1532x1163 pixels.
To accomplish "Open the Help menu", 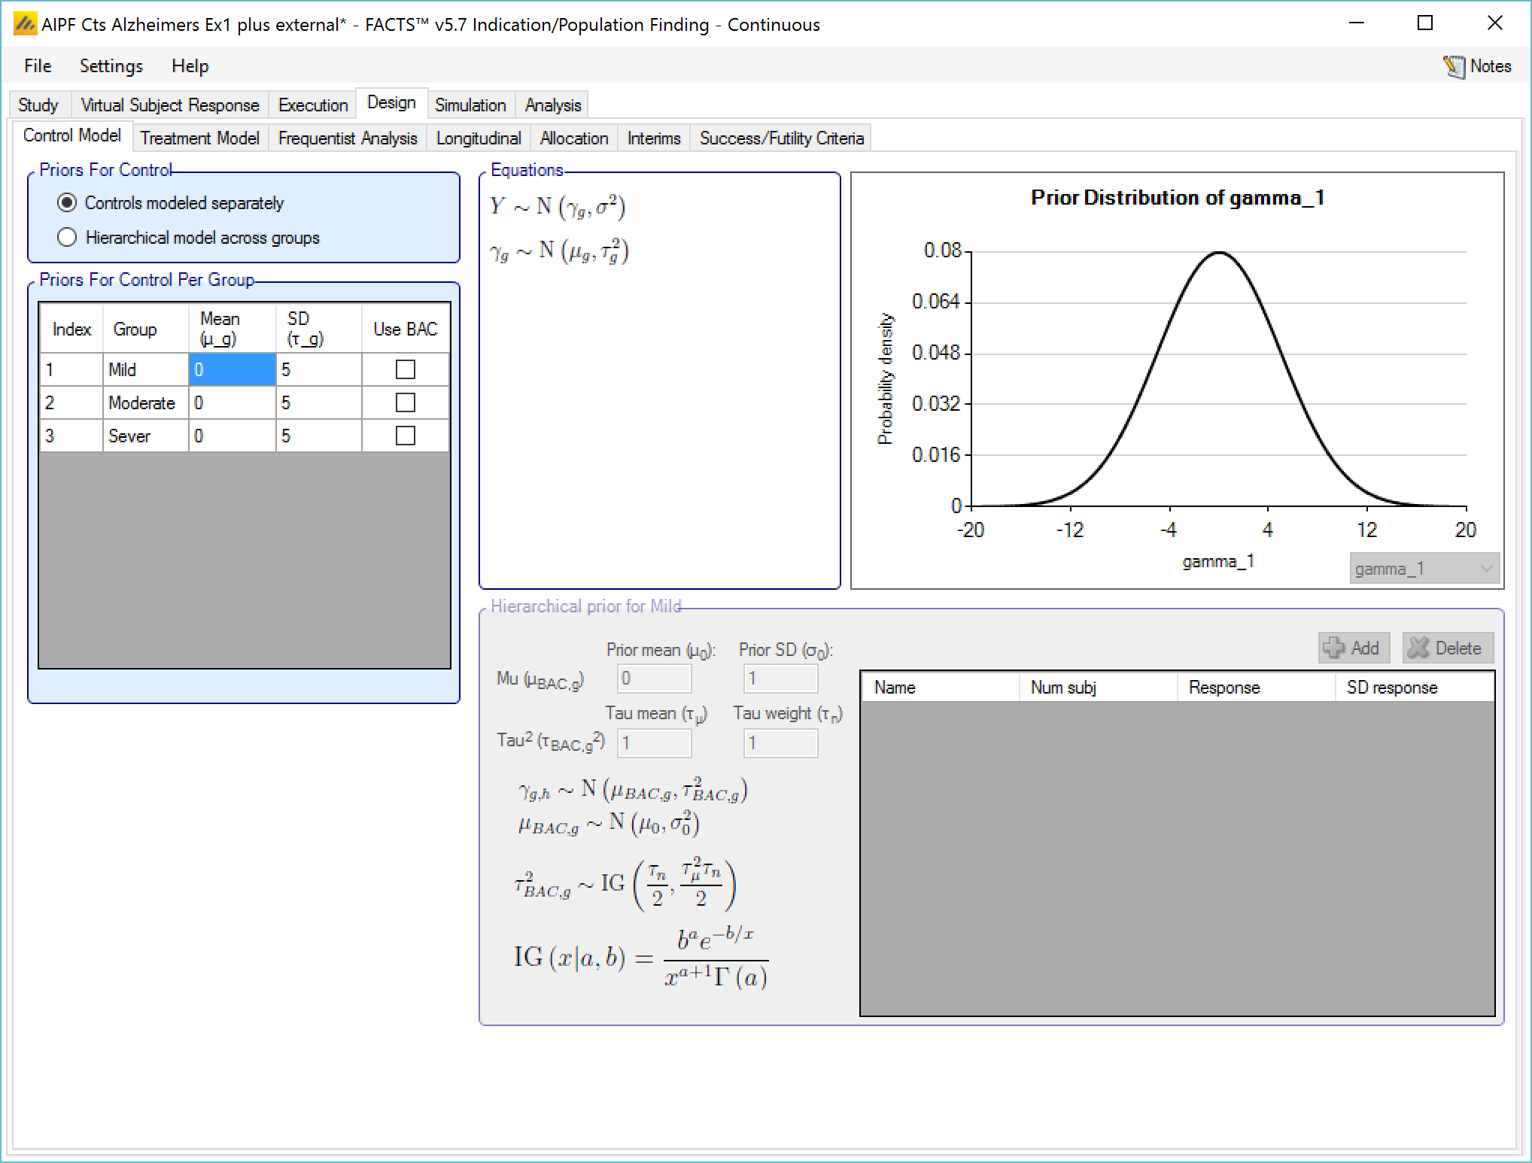I will coord(190,66).
